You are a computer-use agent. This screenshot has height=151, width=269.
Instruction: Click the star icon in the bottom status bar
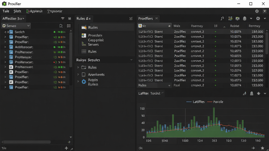[x=262, y=148]
